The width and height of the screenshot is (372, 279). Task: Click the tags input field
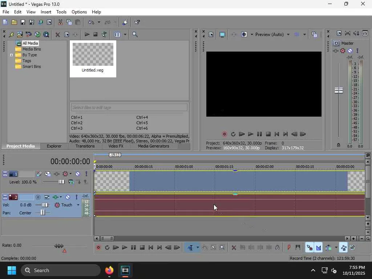(x=129, y=108)
